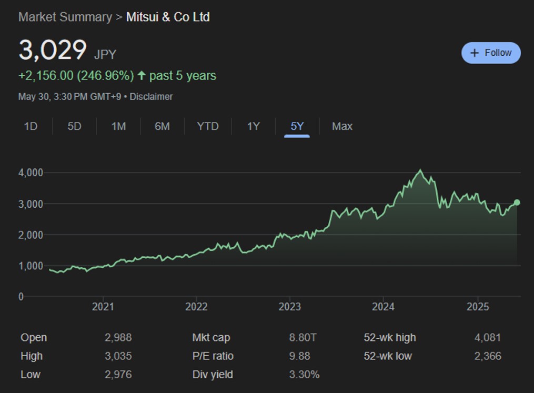This screenshot has height=393, width=534.
Task: Click the 2021 x-axis label
Action: point(103,307)
